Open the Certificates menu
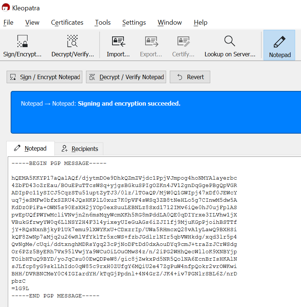The width and height of the screenshot is (301, 307). [x=67, y=22]
